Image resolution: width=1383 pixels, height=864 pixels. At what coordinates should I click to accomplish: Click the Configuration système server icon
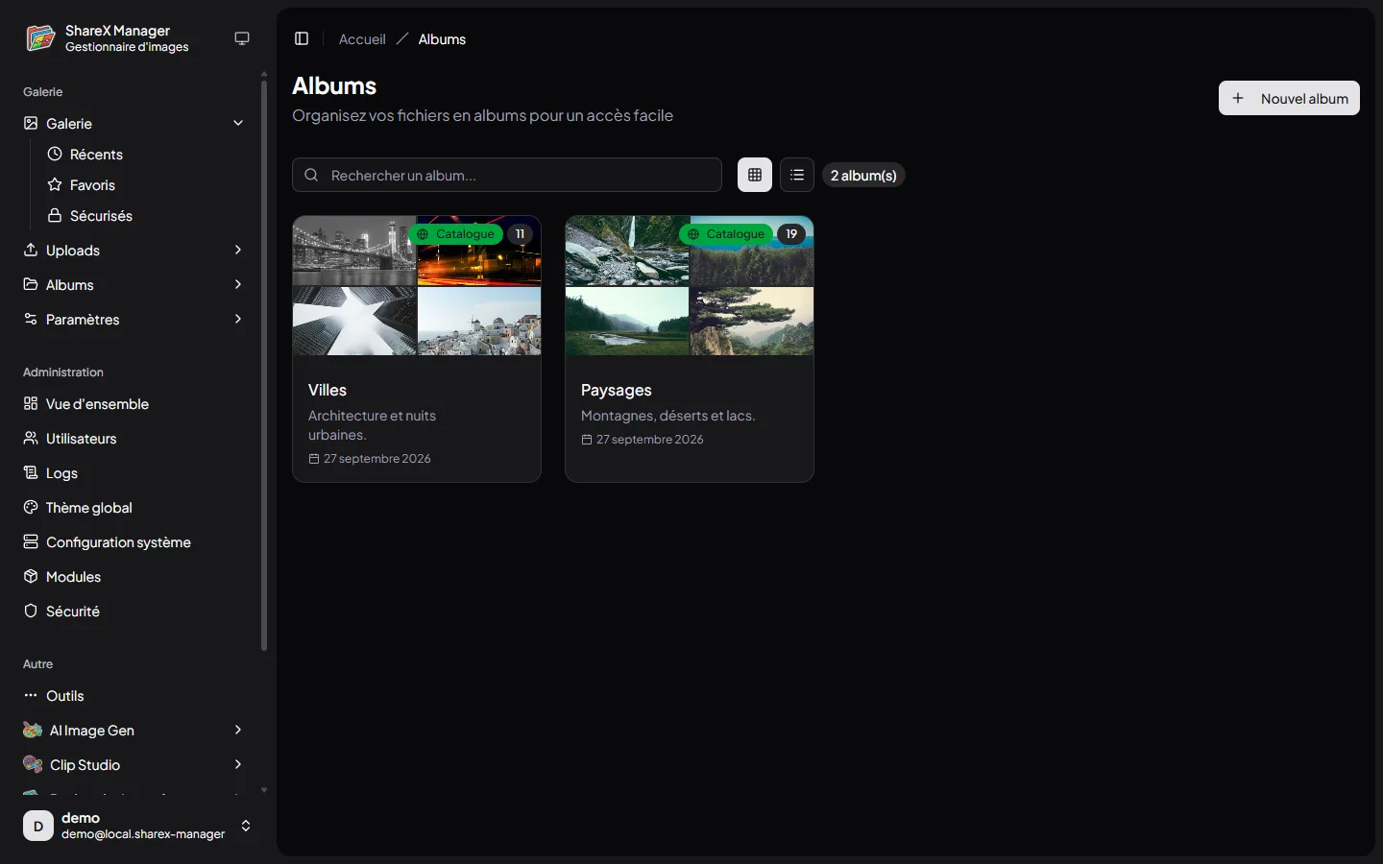pos(31,541)
